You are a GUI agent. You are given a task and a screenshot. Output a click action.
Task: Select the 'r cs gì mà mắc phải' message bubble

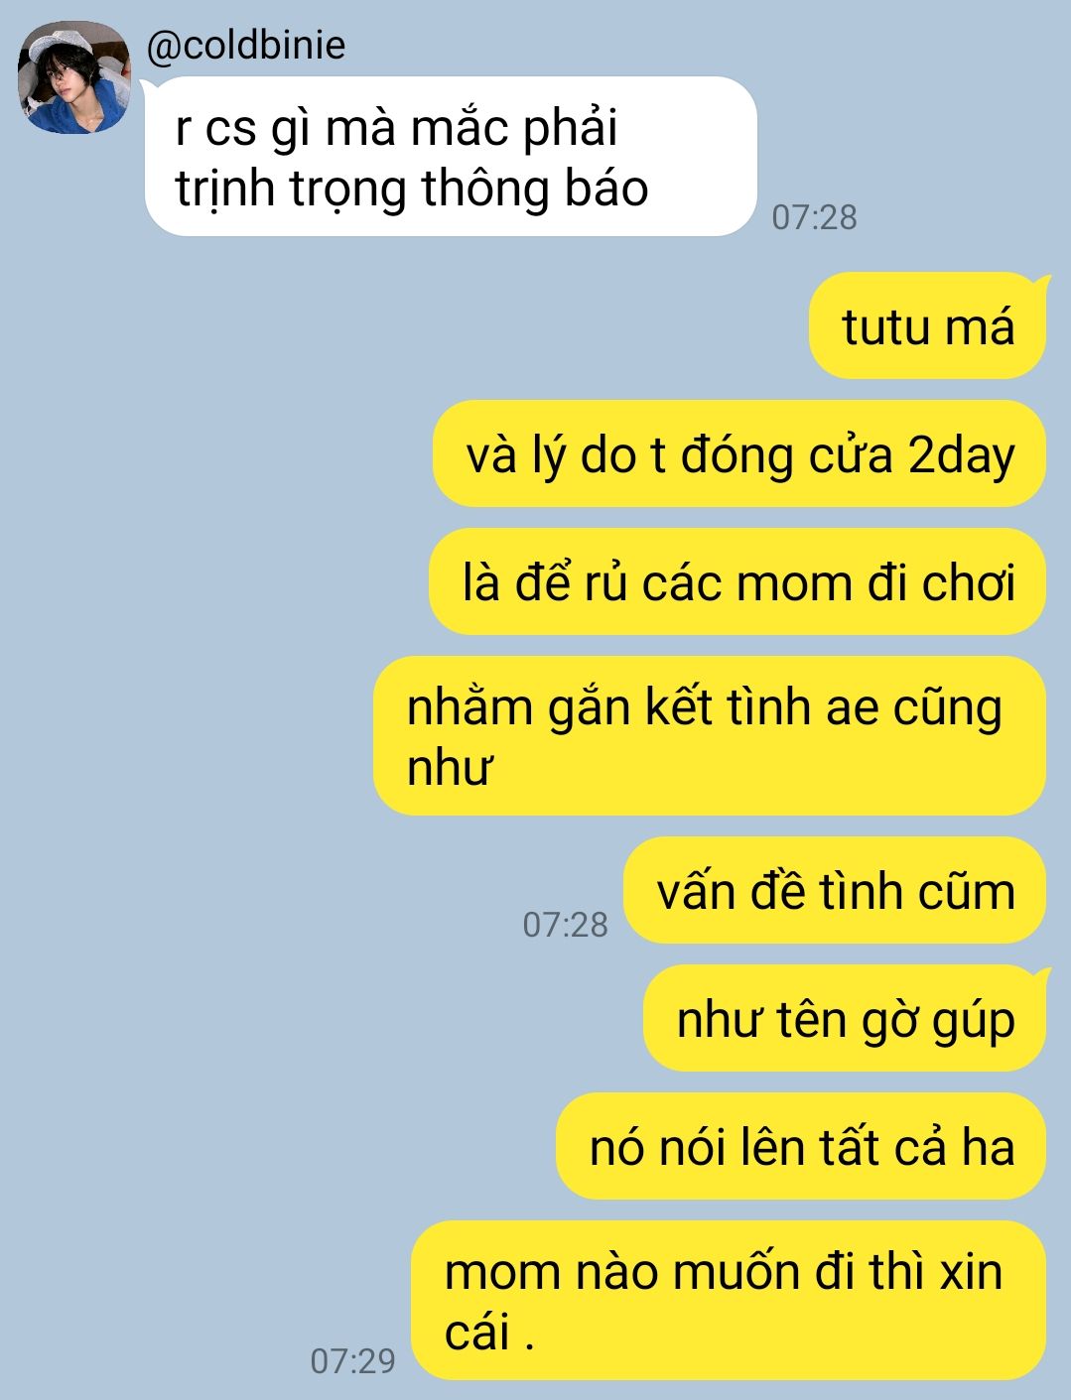[x=451, y=157]
